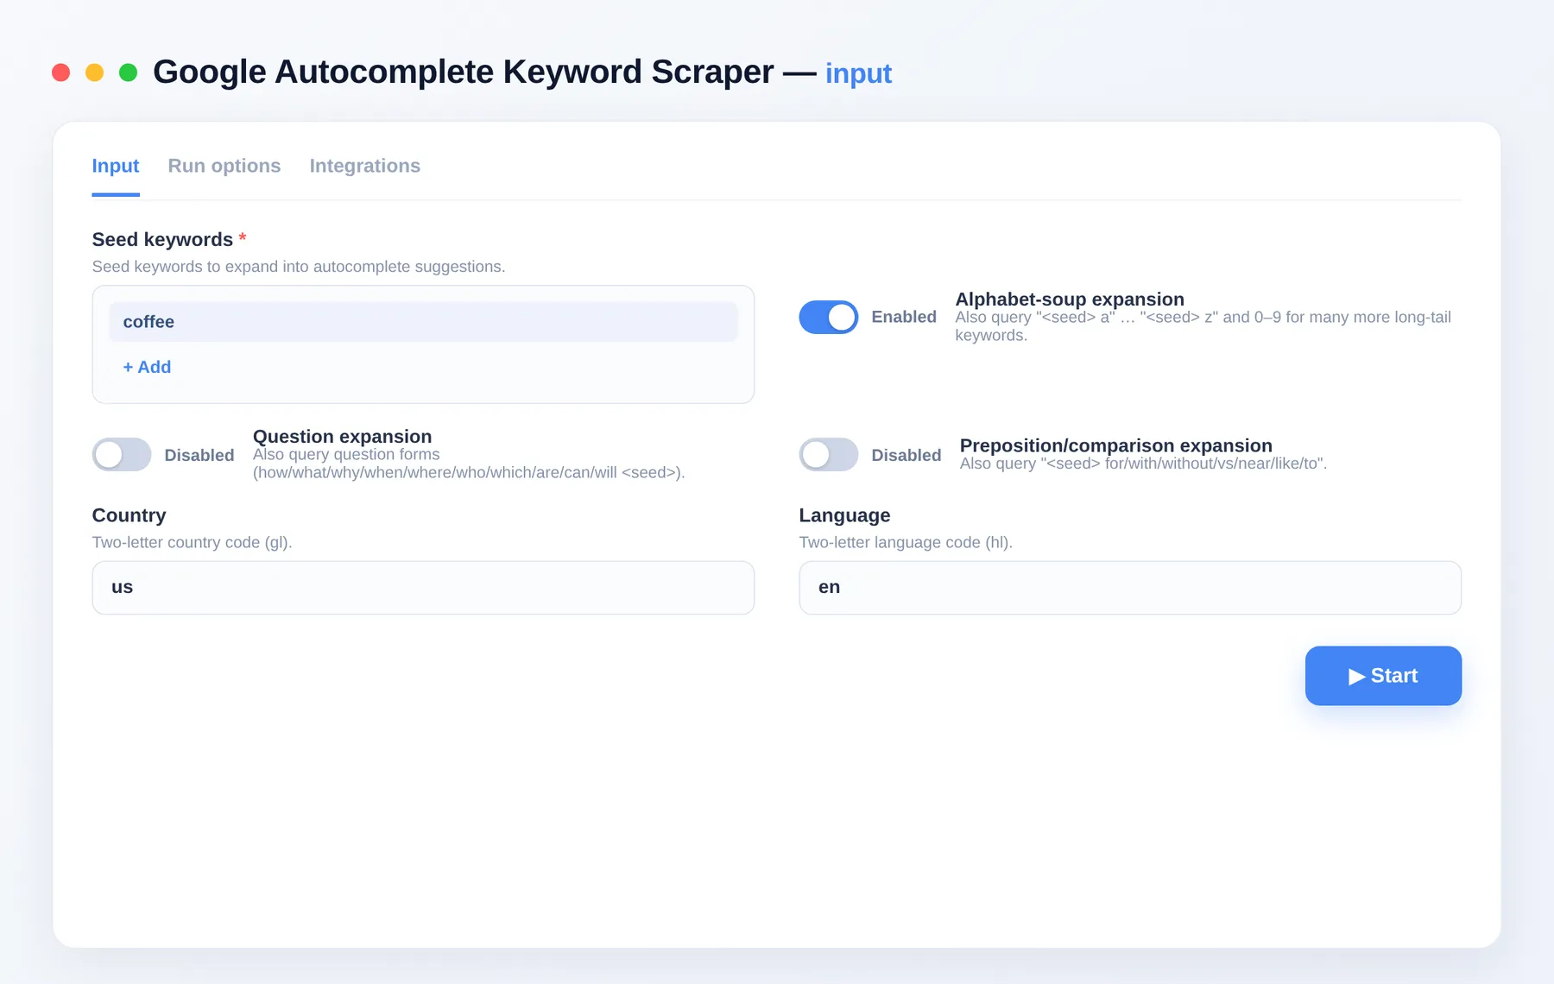Click 'Two-letter language code (hl).' description
Viewport: 1554px width, 984px height.
[906, 542]
